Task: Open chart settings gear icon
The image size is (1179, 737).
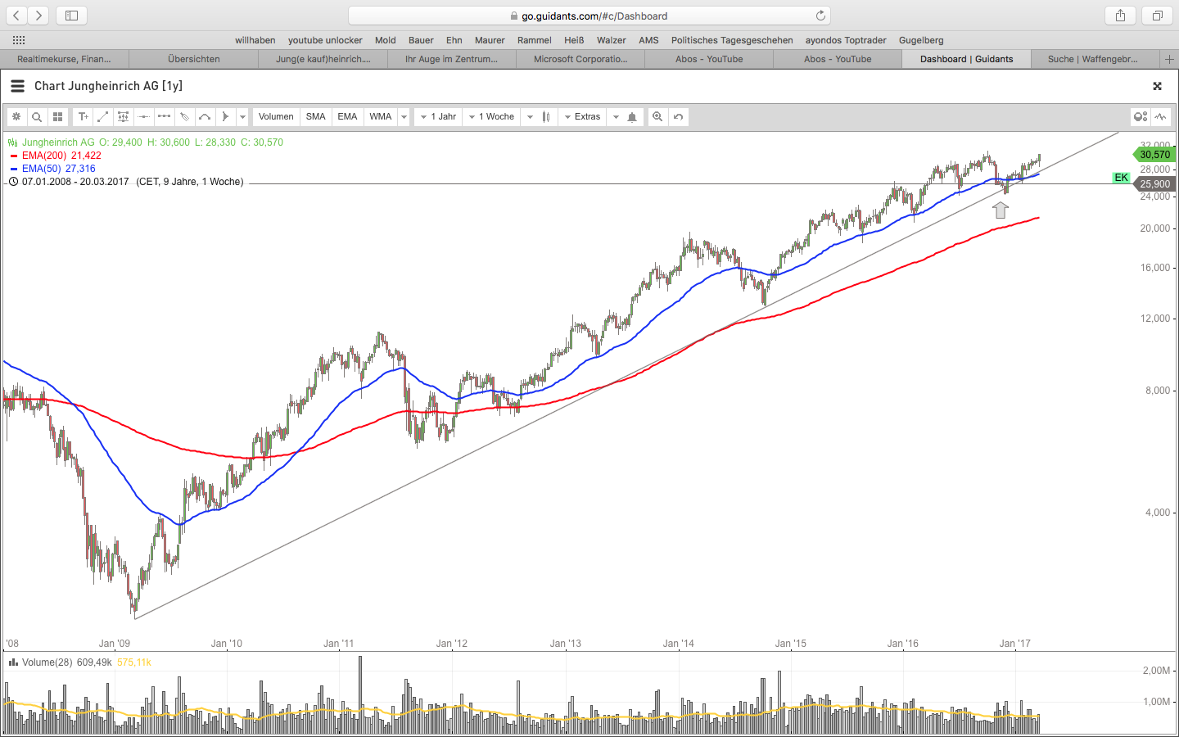Action: (x=16, y=117)
